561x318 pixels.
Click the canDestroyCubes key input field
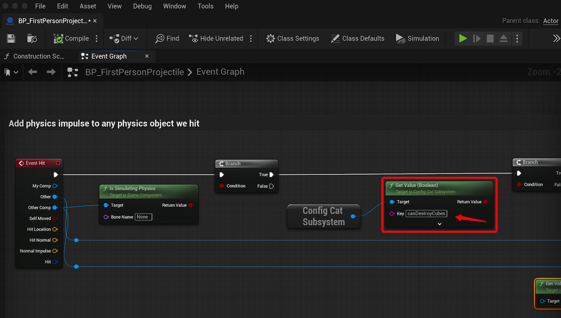coord(426,213)
